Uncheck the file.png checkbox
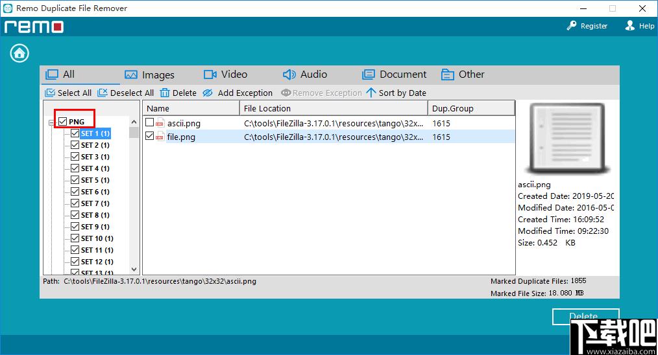658x355 pixels. click(x=149, y=136)
